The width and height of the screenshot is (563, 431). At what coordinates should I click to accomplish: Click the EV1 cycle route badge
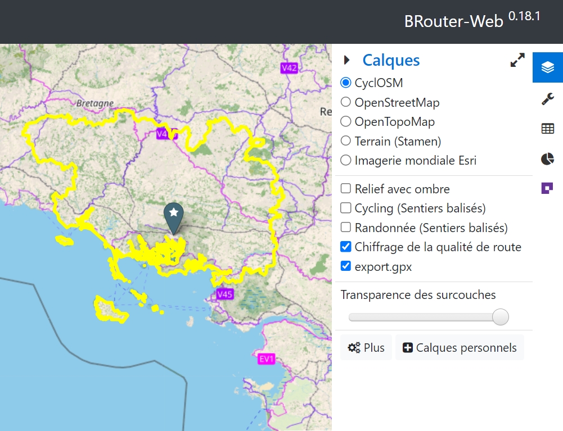point(267,359)
